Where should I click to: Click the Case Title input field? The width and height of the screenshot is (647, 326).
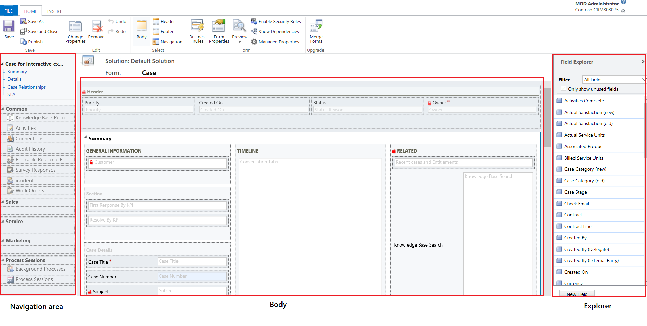[191, 261]
